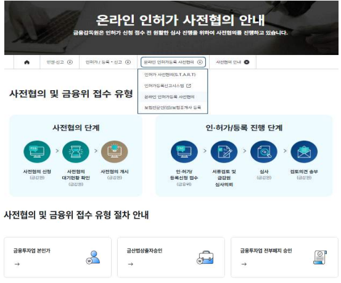The image size is (341, 283).
Task: Click the 검토의견 송부 step label
Action: click(304, 172)
